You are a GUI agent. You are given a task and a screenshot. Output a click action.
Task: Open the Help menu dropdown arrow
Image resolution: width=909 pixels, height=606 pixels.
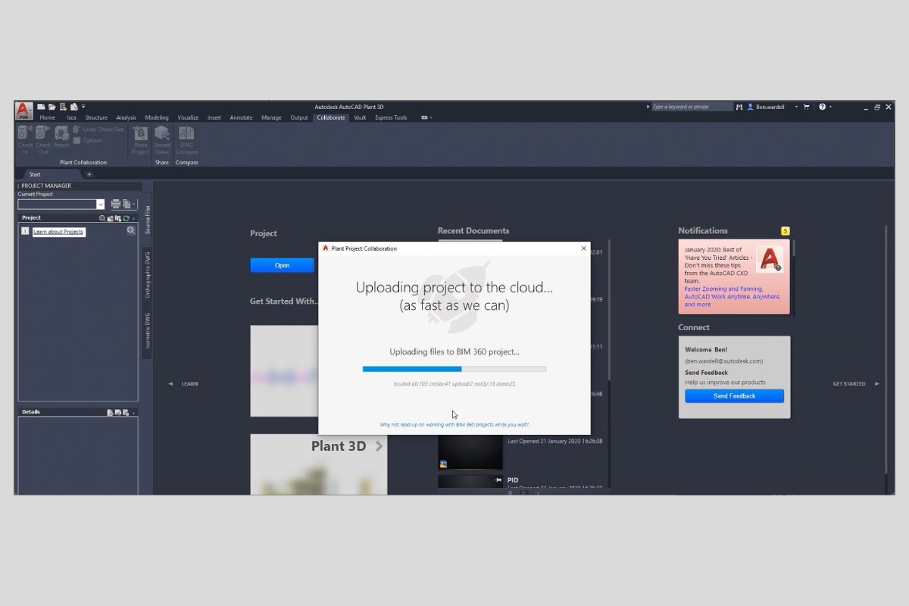pos(831,107)
